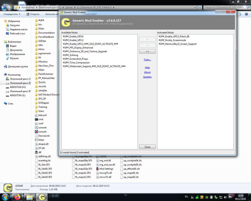
Task: Expand the Games breadcrumb arrow
Action: tap(75, 8)
